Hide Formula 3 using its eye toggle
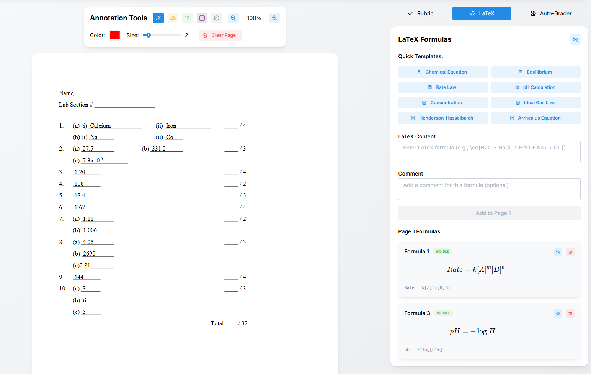 tap(558, 313)
